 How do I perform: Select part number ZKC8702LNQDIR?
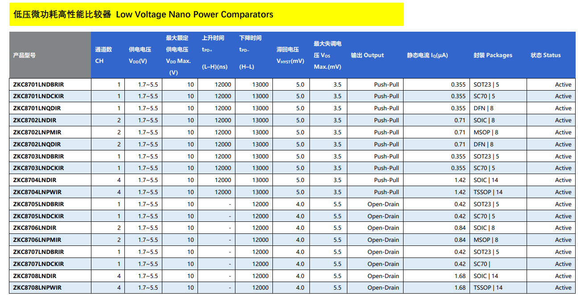point(37,145)
